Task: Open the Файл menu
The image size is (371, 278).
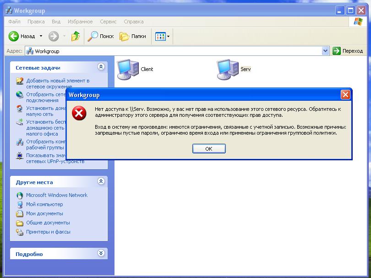Action: pos(15,22)
